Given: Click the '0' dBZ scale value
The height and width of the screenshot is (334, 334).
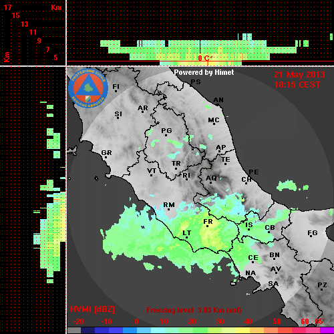Looking at the screenshot, I should coord(136,321).
